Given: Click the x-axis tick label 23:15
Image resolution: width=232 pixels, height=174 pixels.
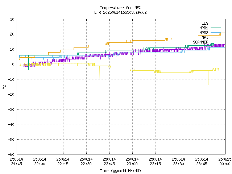Looking at the screenshot, I should coord(156,164).
